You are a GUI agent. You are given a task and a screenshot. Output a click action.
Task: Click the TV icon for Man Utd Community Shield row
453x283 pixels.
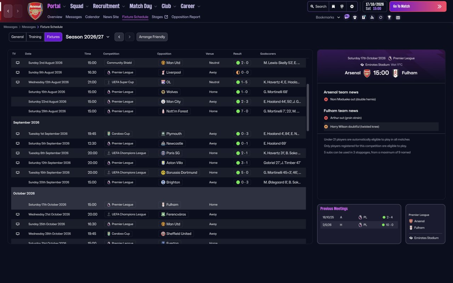click(x=18, y=63)
